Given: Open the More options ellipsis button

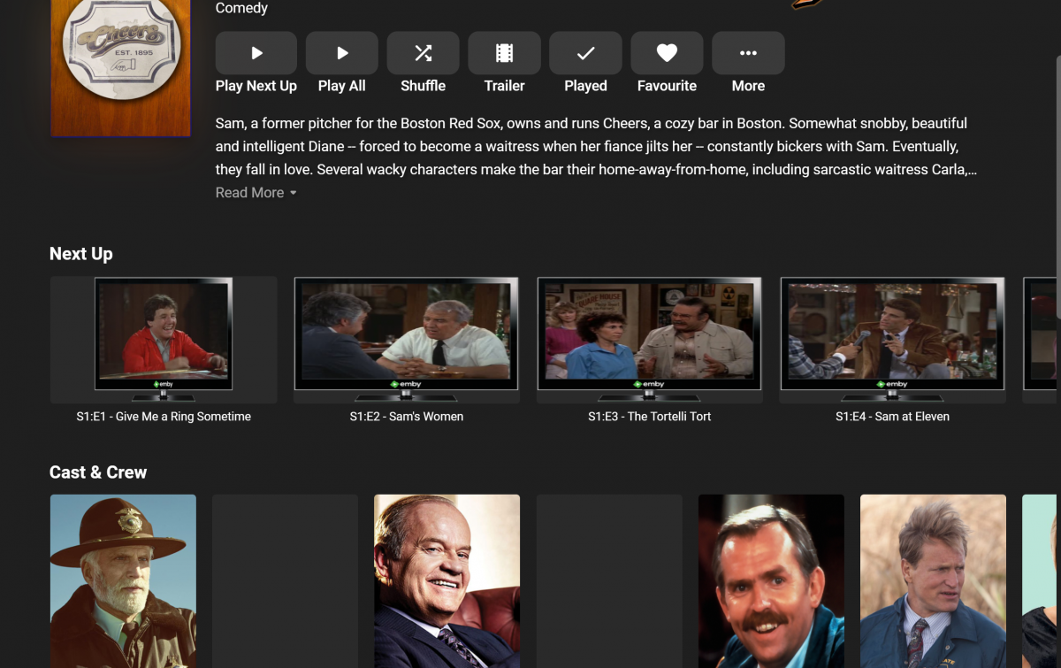Looking at the screenshot, I should [748, 53].
